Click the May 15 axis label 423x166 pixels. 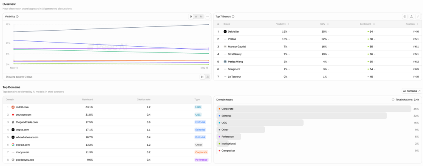tap(204, 68)
